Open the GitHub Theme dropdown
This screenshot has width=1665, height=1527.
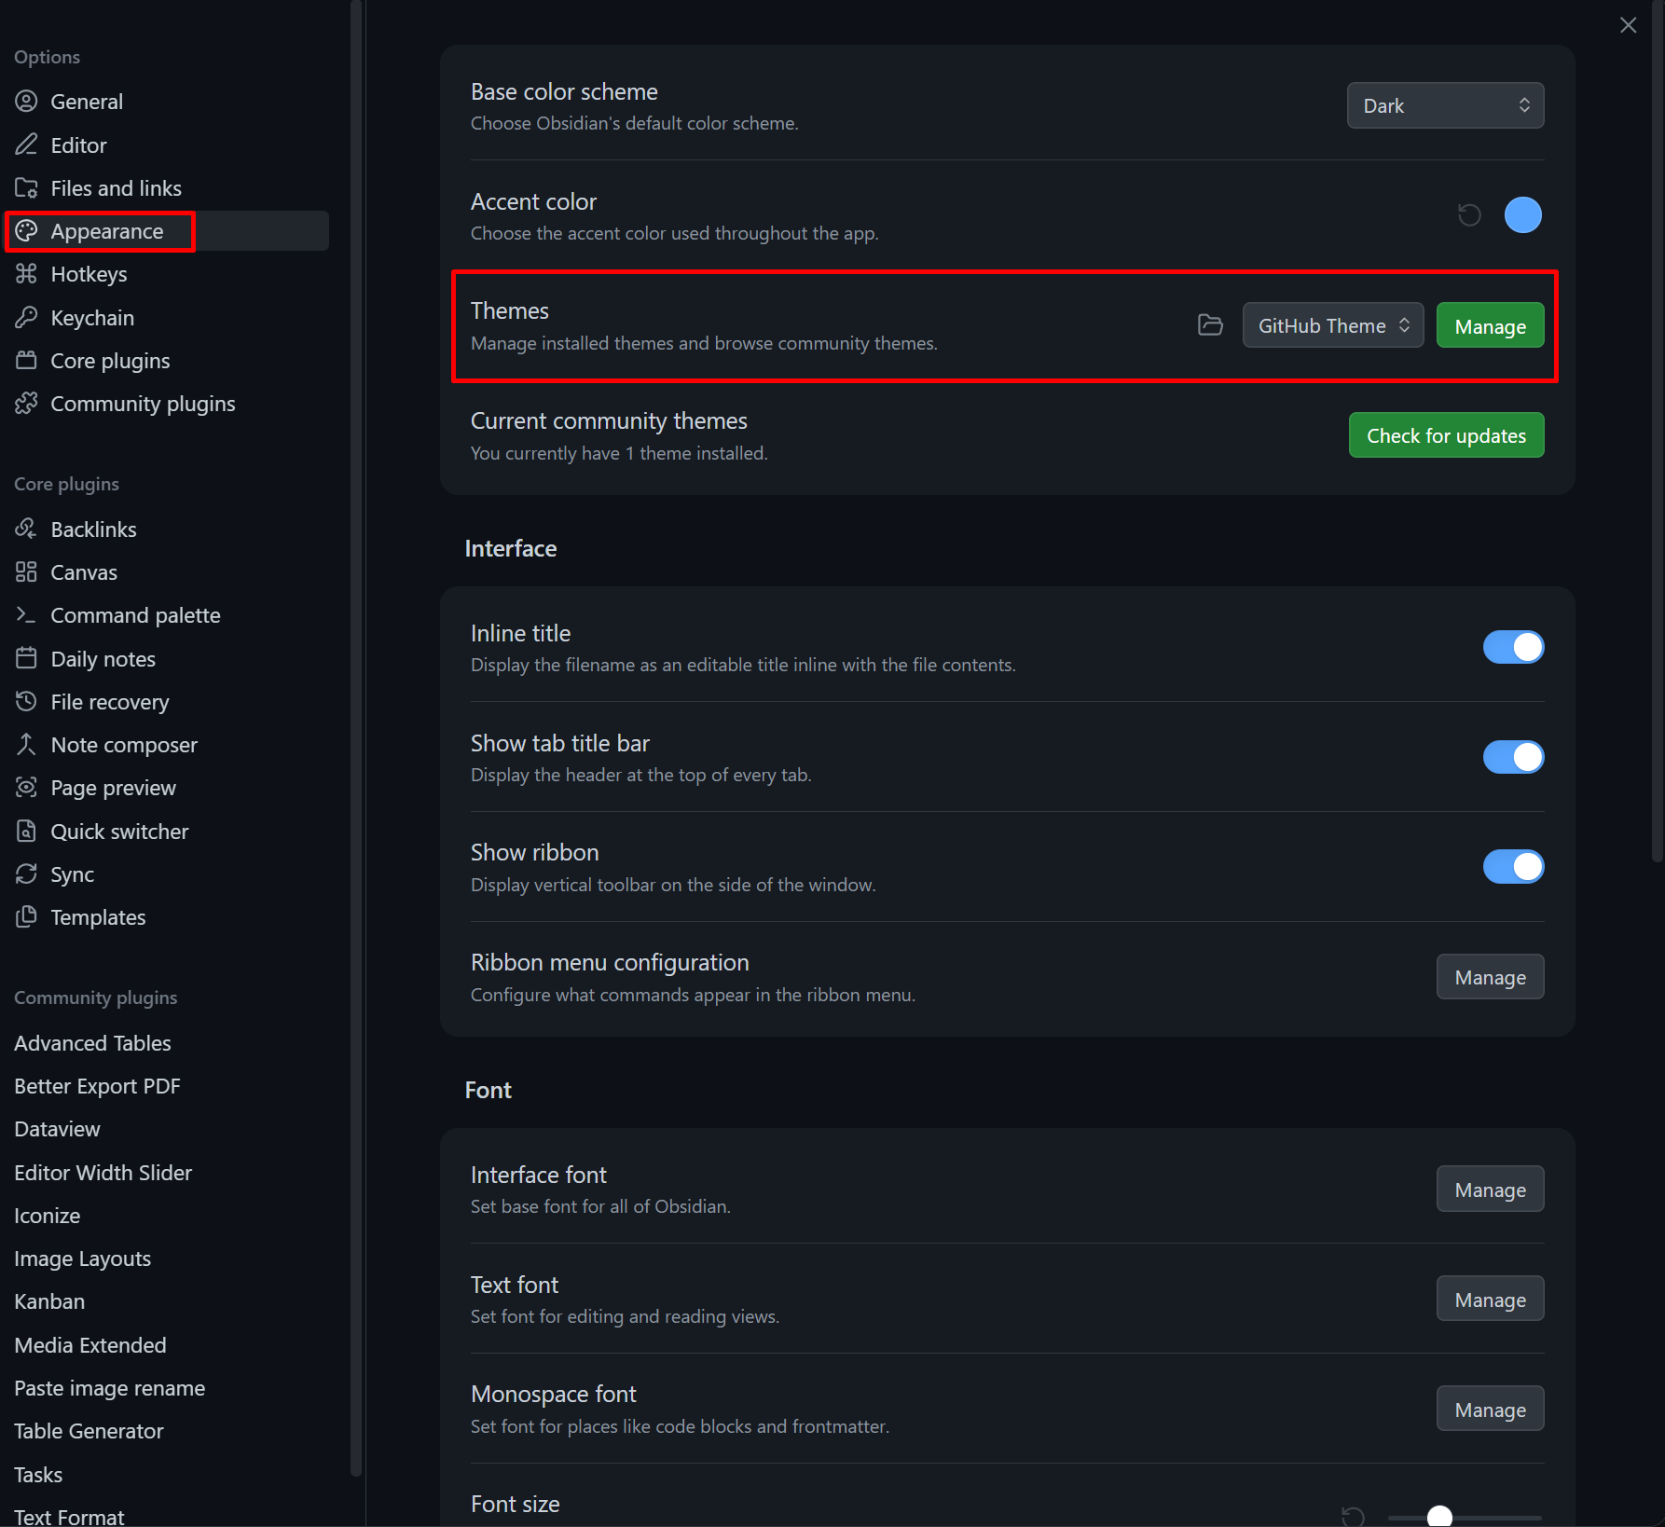click(x=1332, y=325)
